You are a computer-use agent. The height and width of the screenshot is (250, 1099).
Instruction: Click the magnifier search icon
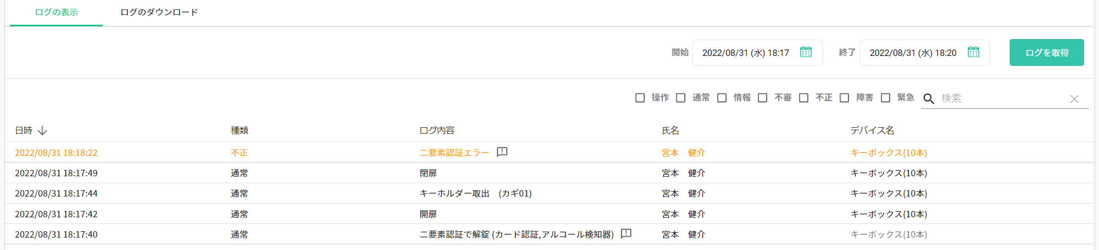tap(928, 99)
